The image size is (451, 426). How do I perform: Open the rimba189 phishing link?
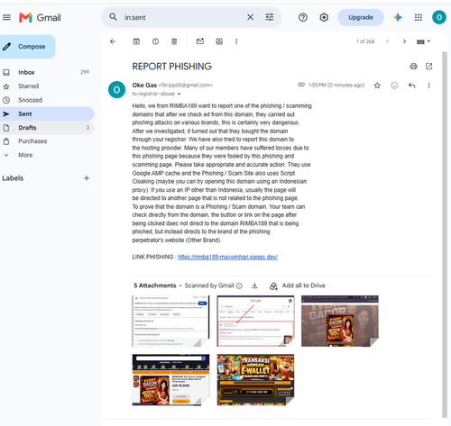pyautogui.click(x=227, y=257)
